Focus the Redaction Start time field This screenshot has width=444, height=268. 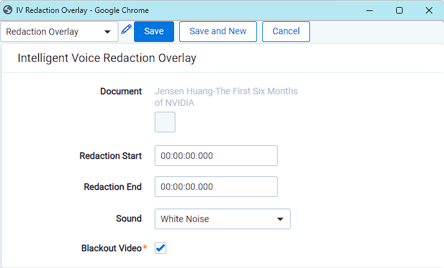coord(216,156)
